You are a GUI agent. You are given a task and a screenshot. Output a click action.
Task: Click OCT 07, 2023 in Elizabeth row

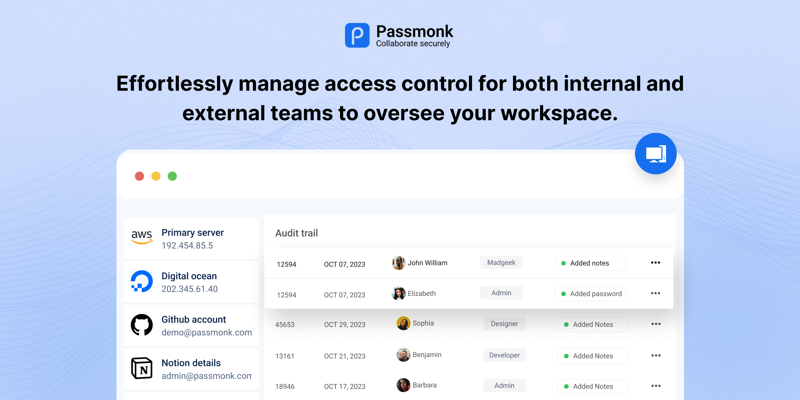(345, 295)
